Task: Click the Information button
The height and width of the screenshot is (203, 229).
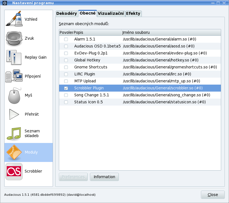Action: (x=104, y=177)
